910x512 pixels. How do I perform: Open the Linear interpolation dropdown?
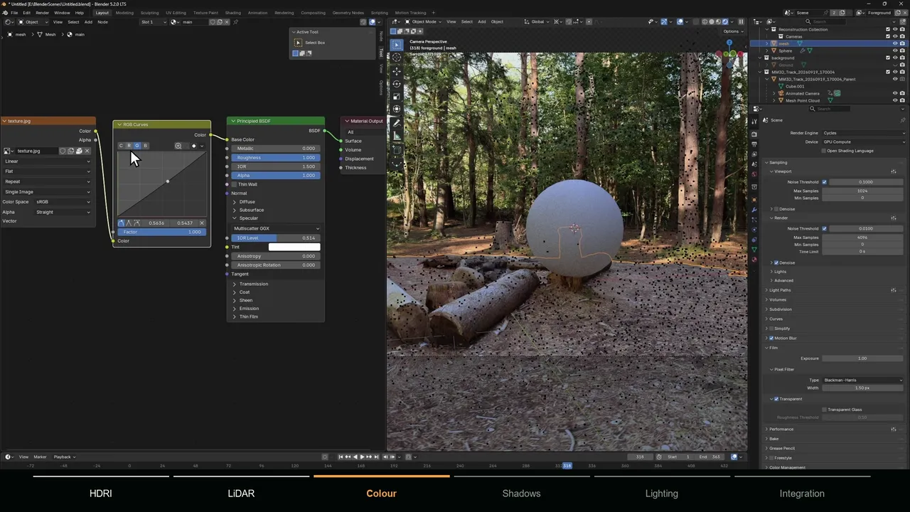tap(48, 161)
